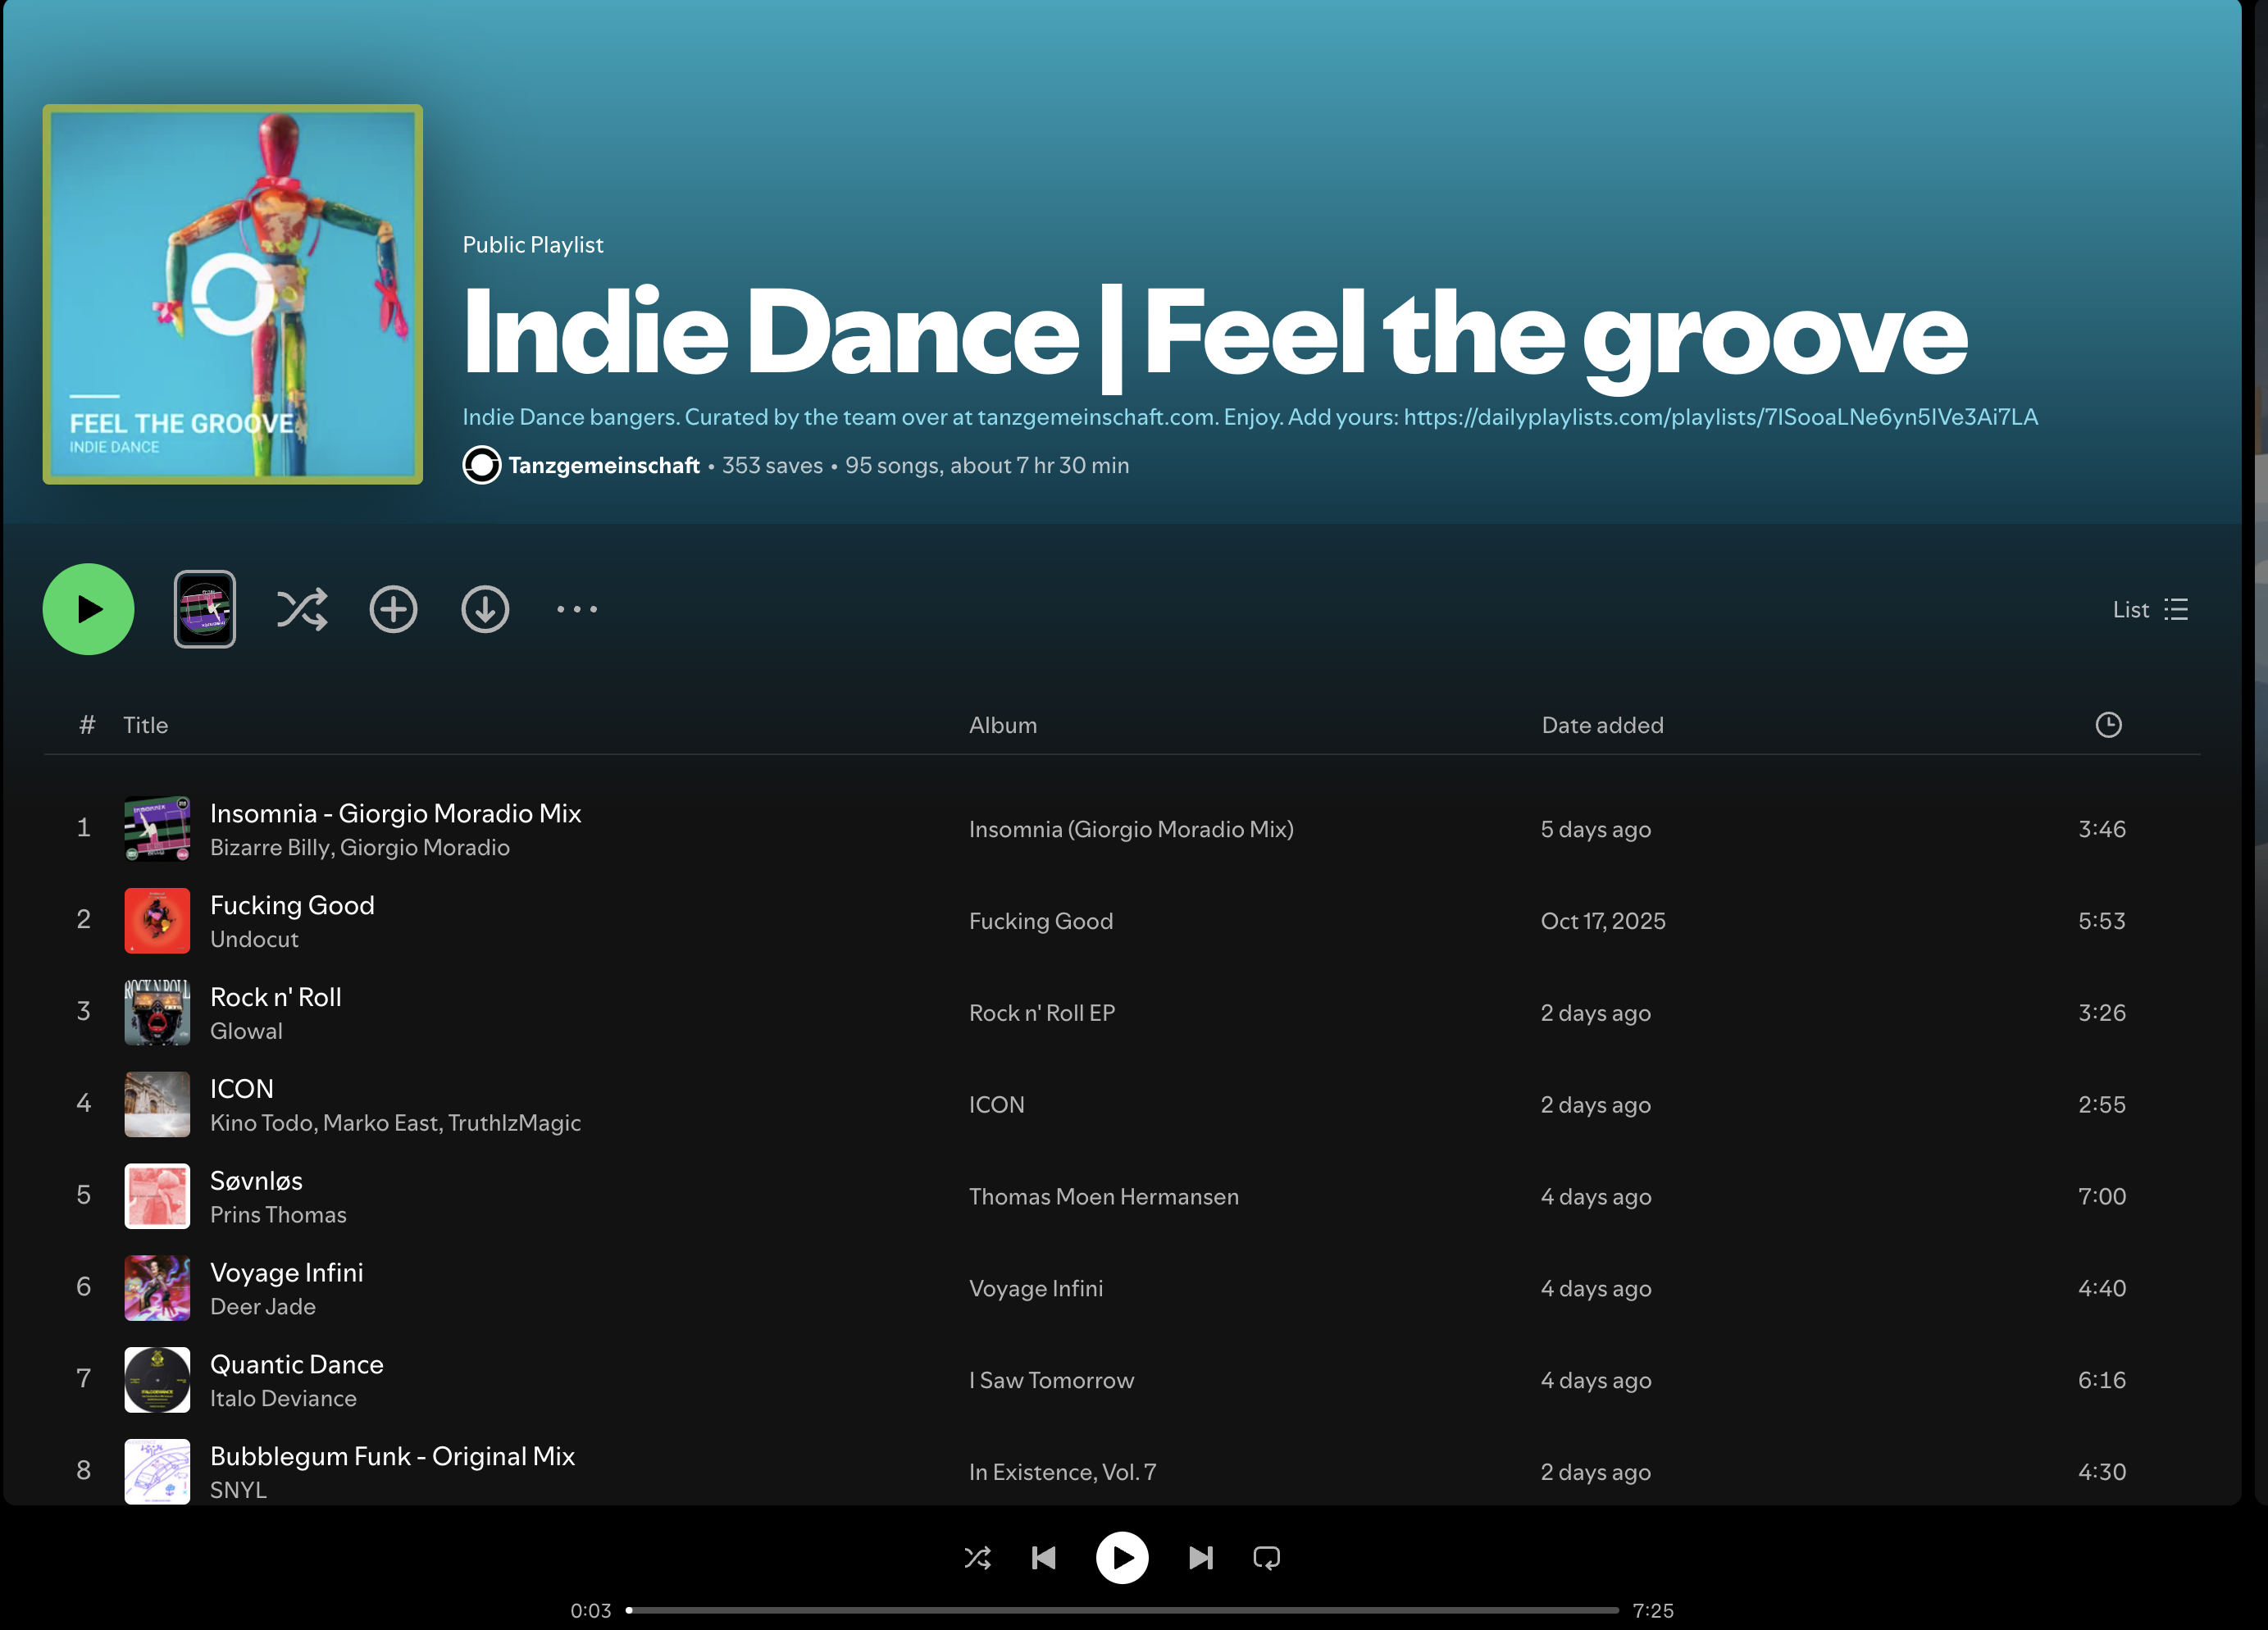Sort by the Title column header
Screen dimensions: 2268x1630
click(145, 725)
